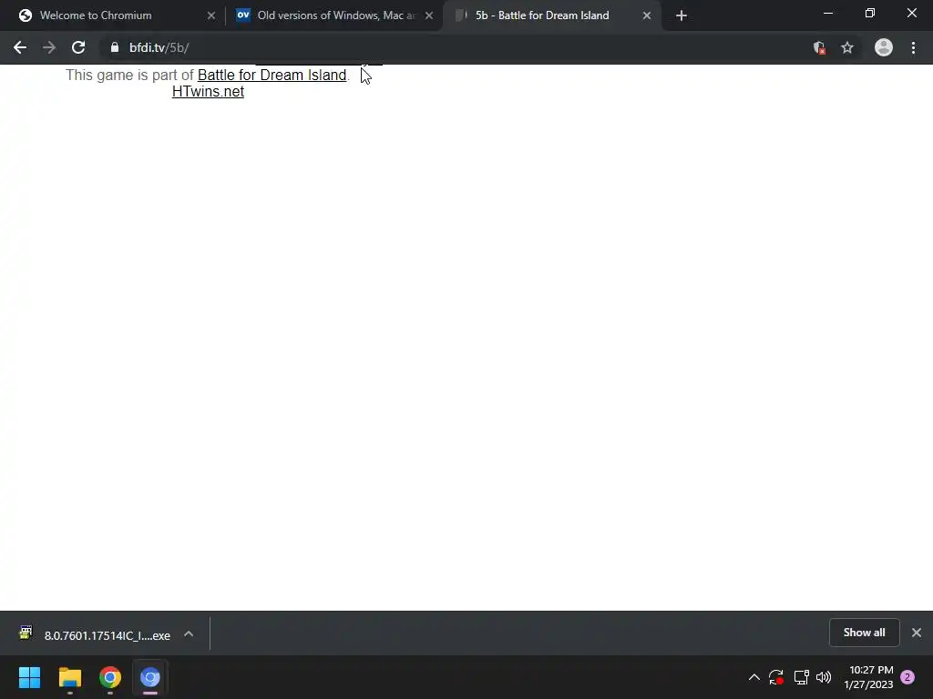Image resolution: width=933 pixels, height=699 pixels.
Task: Bookmark this page with the star icon
Action: coord(847,47)
